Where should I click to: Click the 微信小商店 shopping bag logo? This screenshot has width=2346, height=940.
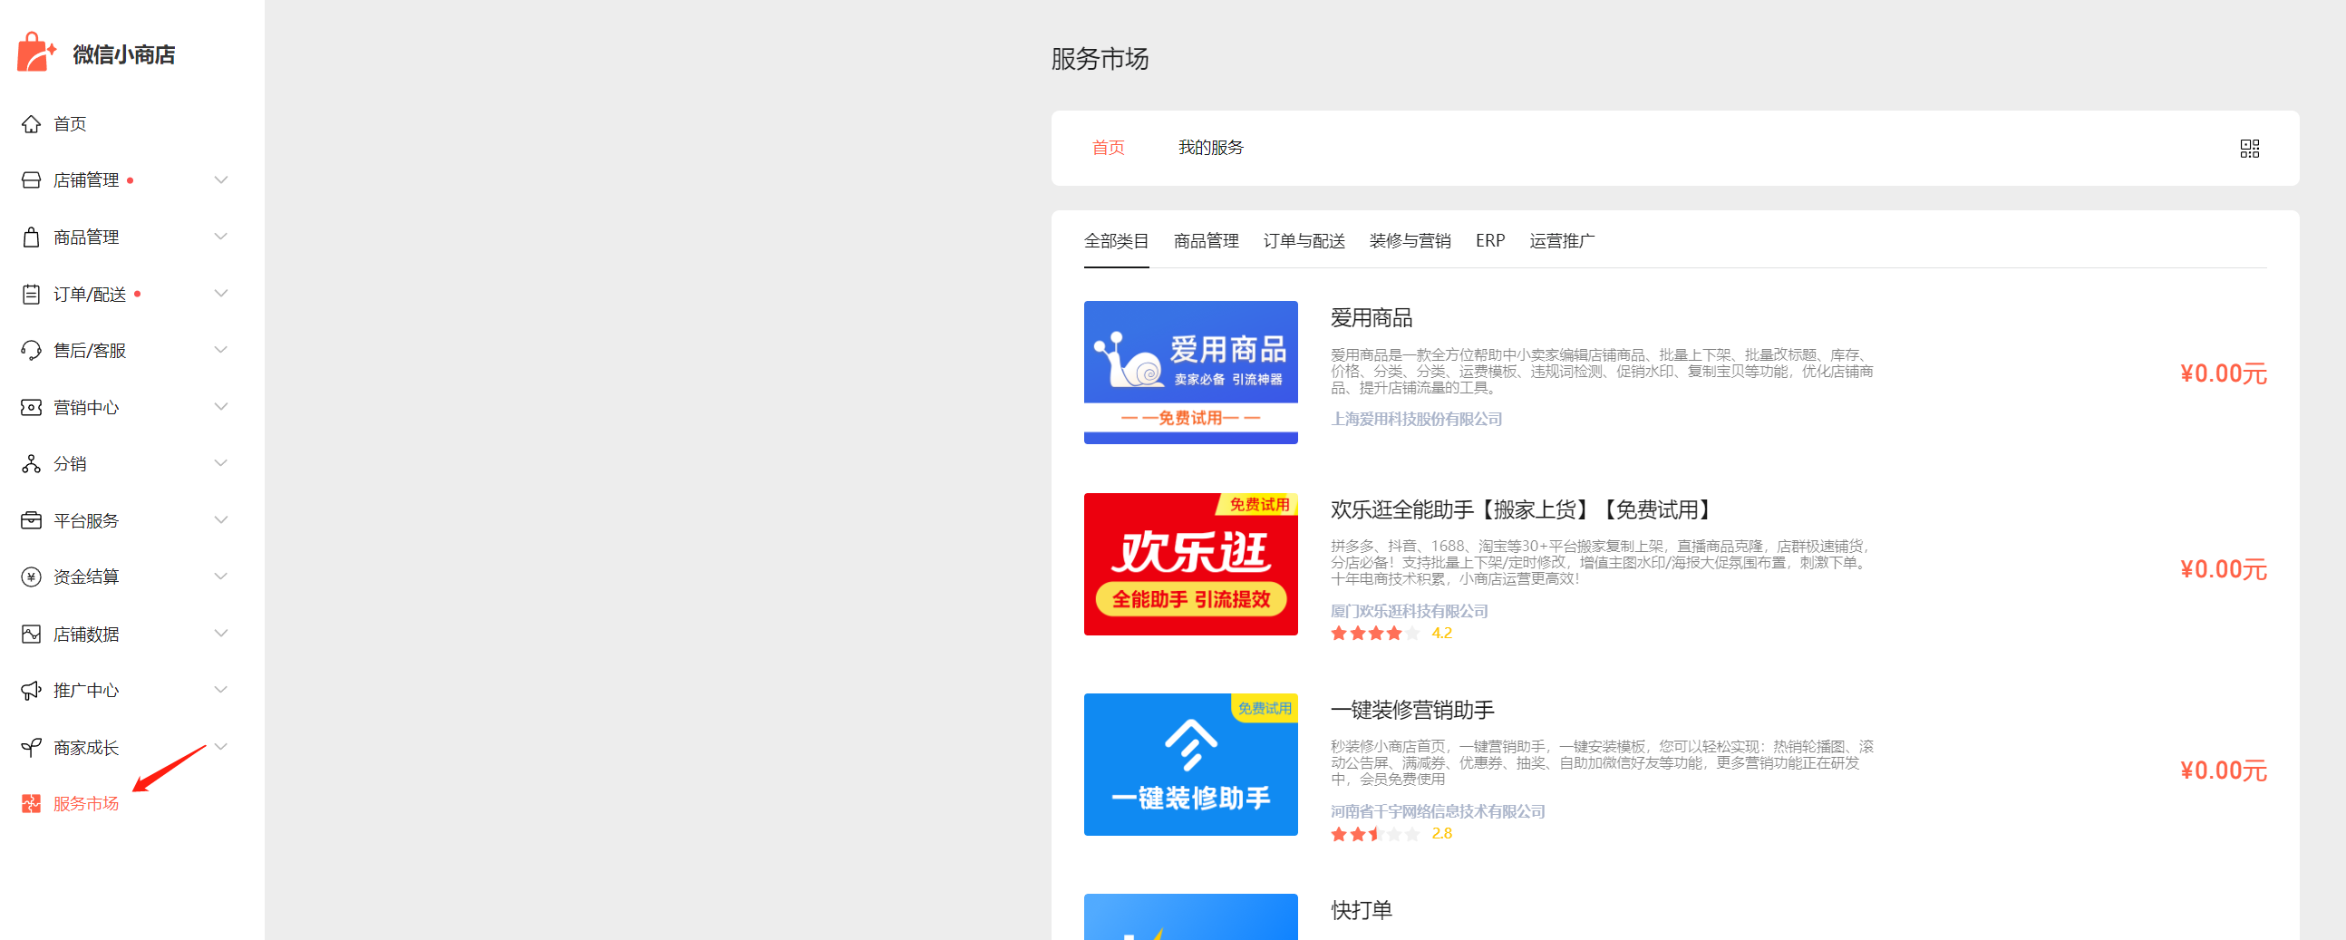(36, 52)
